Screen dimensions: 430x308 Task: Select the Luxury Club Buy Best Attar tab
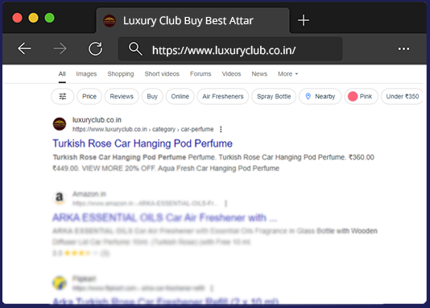192,21
